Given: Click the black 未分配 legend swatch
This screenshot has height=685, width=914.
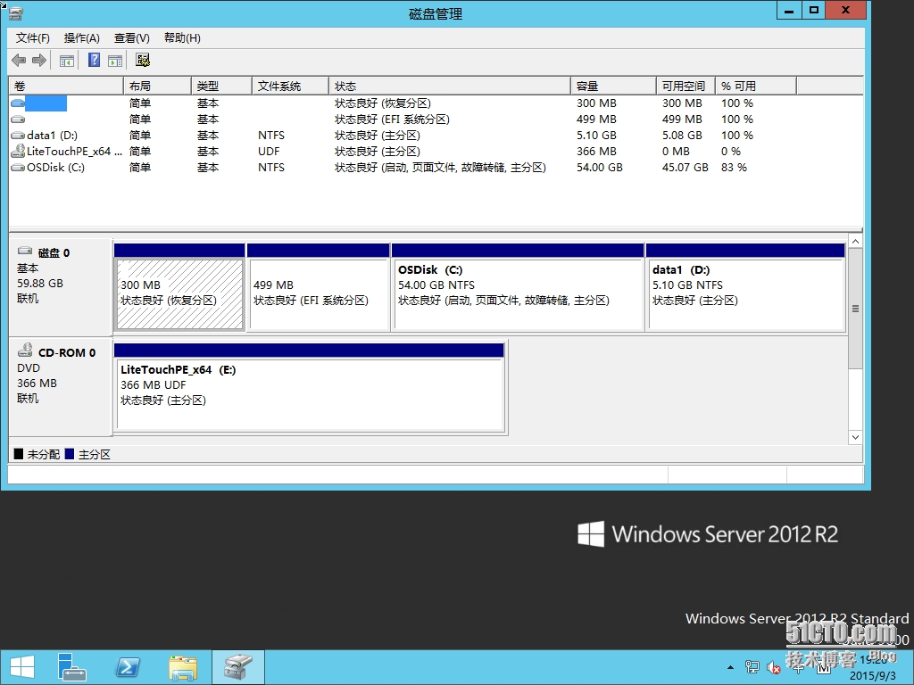Looking at the screenshot, I should (x=19, y=454).
